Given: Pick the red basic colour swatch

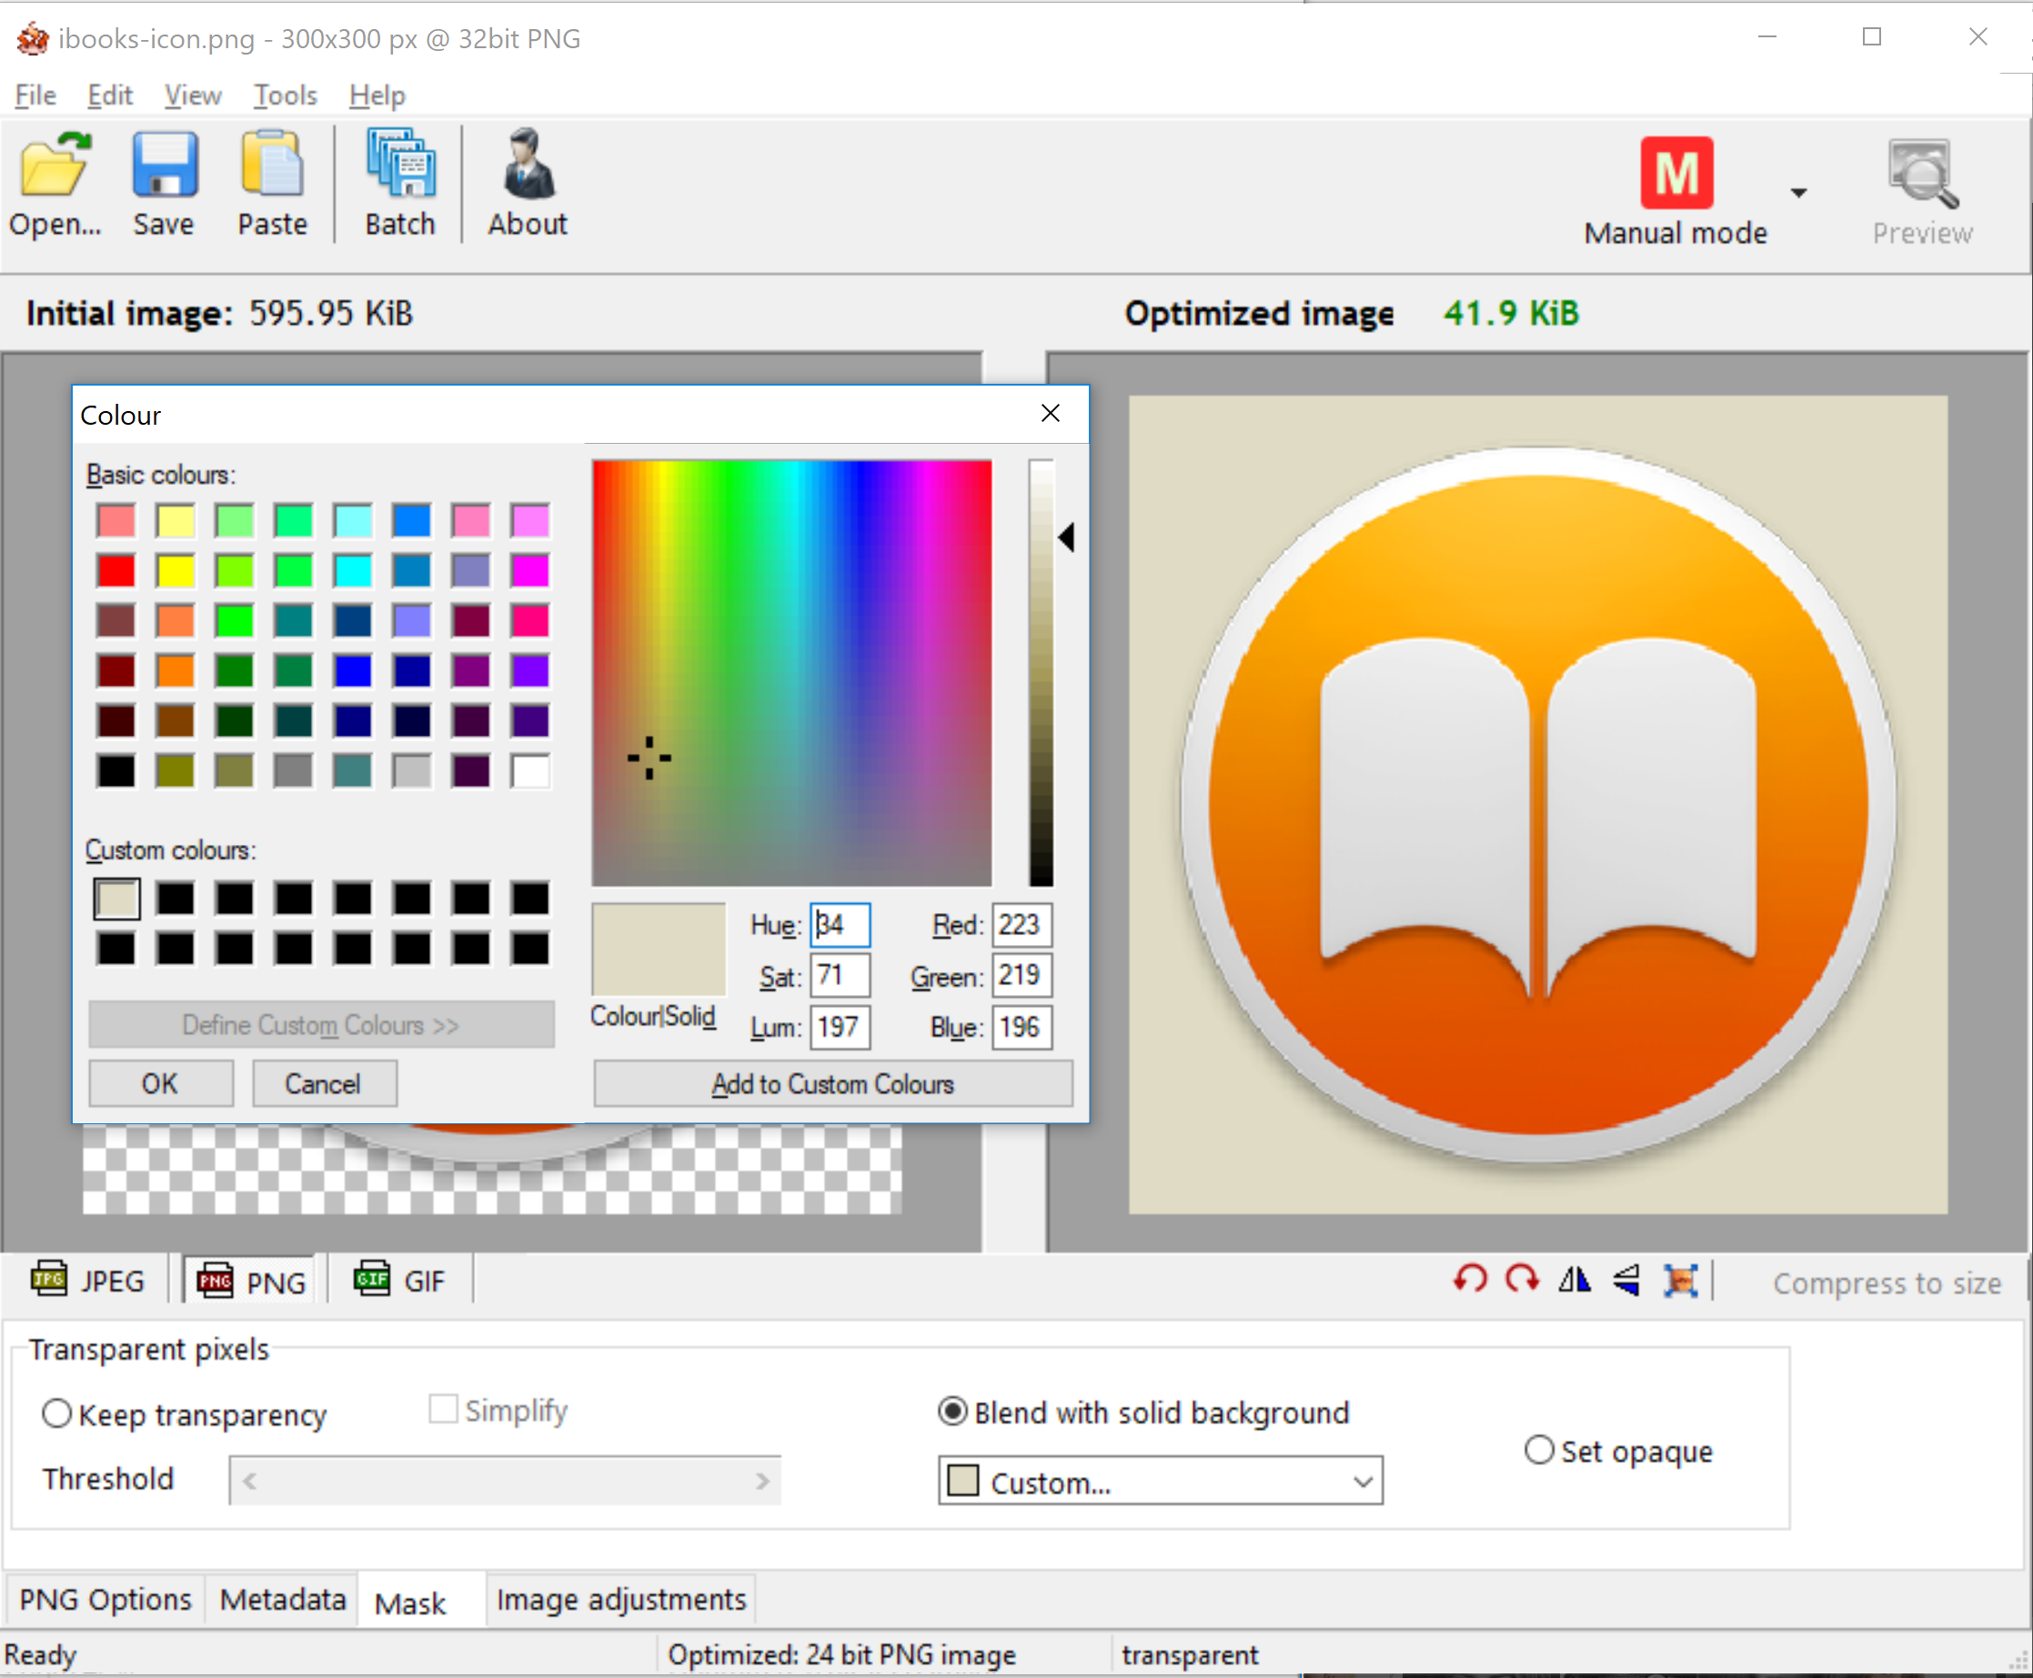Looking at the screenshot, I should click(116, 570).
